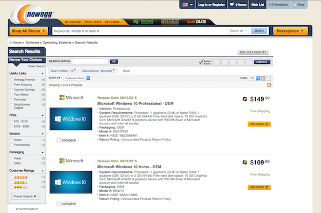
Task: Check the $75 - $100 price filter
Action: (x=12, y=121)
